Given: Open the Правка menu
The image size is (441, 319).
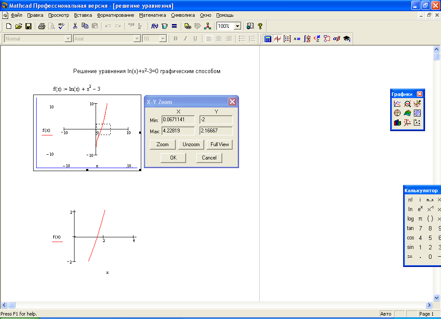Looking at the screenshot, I should [35, 15].
